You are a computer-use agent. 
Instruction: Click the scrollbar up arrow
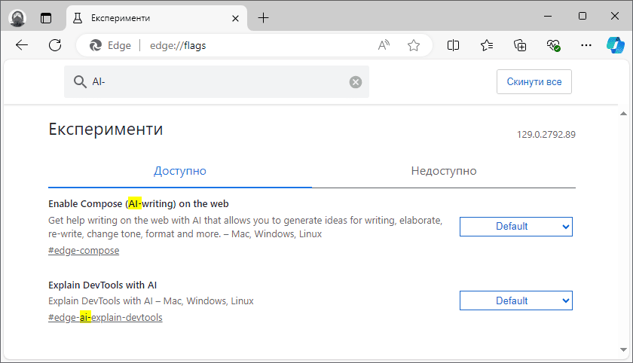(x=623, y=114)
